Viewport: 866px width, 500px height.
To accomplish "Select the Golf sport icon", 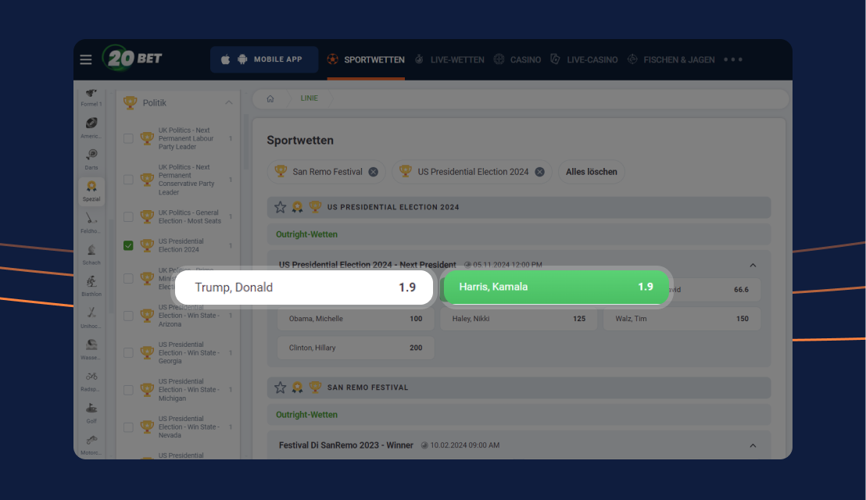I will pos(91,412).
